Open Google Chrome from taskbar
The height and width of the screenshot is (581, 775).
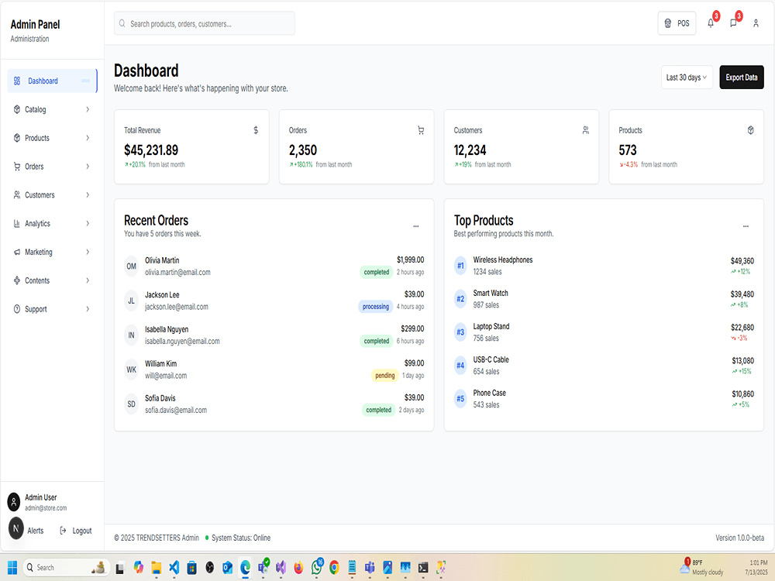coord(334,568)
